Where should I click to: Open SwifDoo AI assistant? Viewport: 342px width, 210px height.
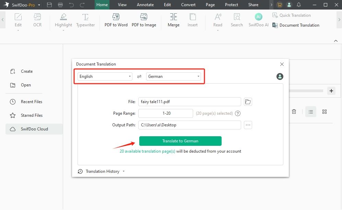[x=258, y=20]
